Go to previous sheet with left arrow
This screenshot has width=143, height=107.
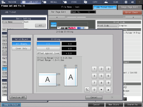(57, 17)
